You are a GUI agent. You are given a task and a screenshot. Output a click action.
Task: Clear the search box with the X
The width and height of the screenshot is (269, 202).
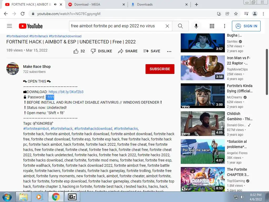click(x=167, y=26)
